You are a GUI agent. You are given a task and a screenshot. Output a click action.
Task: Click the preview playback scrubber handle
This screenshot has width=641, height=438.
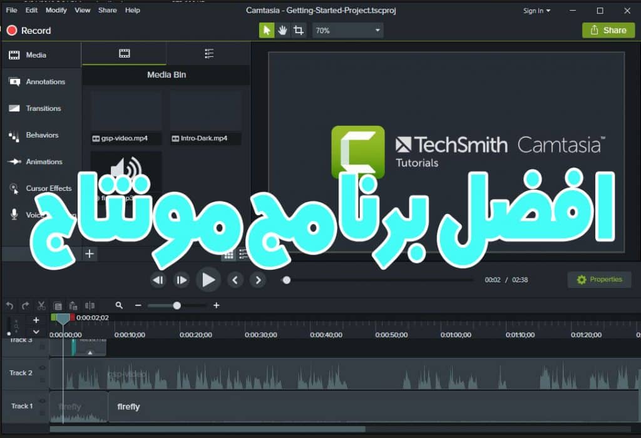click(x=287, y=280)
